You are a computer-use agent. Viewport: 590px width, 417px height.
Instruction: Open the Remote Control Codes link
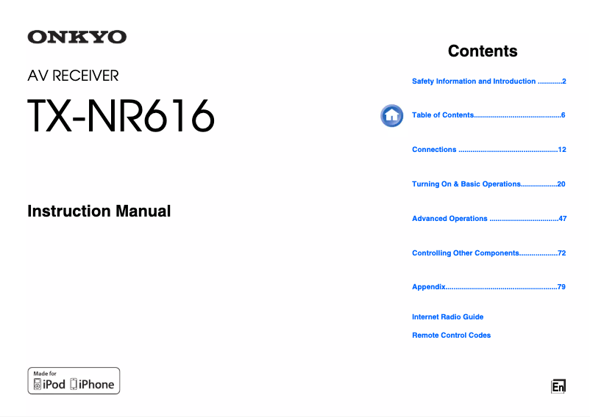451,336
